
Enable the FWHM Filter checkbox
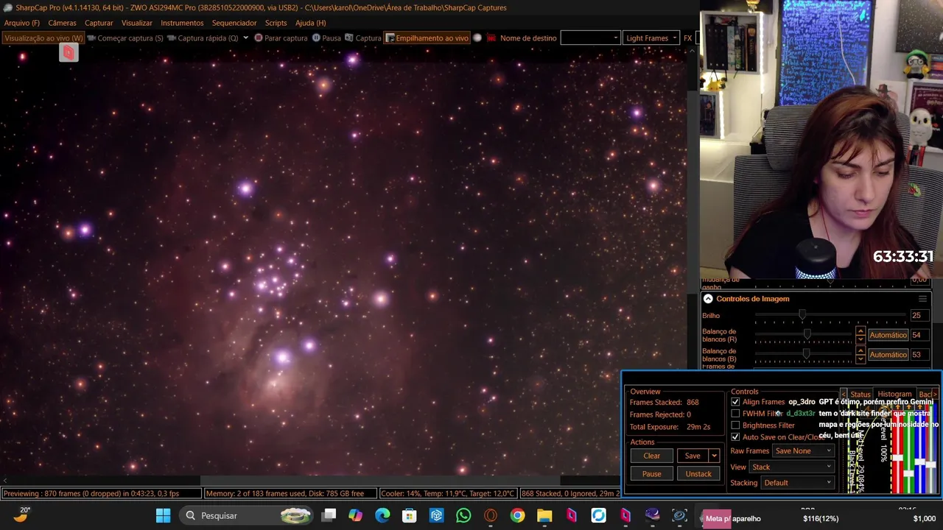click(x=735, y=414)
